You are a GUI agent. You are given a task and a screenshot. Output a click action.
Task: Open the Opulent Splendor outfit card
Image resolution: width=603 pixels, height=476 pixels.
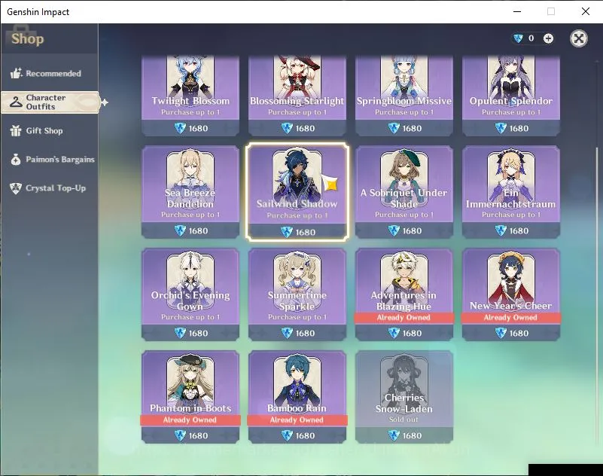(x=511, y=96)
